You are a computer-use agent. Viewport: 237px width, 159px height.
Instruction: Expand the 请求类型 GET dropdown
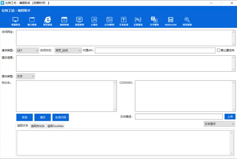pyautogui.click(x=27, y=50)
